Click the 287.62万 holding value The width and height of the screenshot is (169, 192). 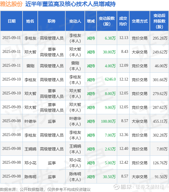[160, 107]
